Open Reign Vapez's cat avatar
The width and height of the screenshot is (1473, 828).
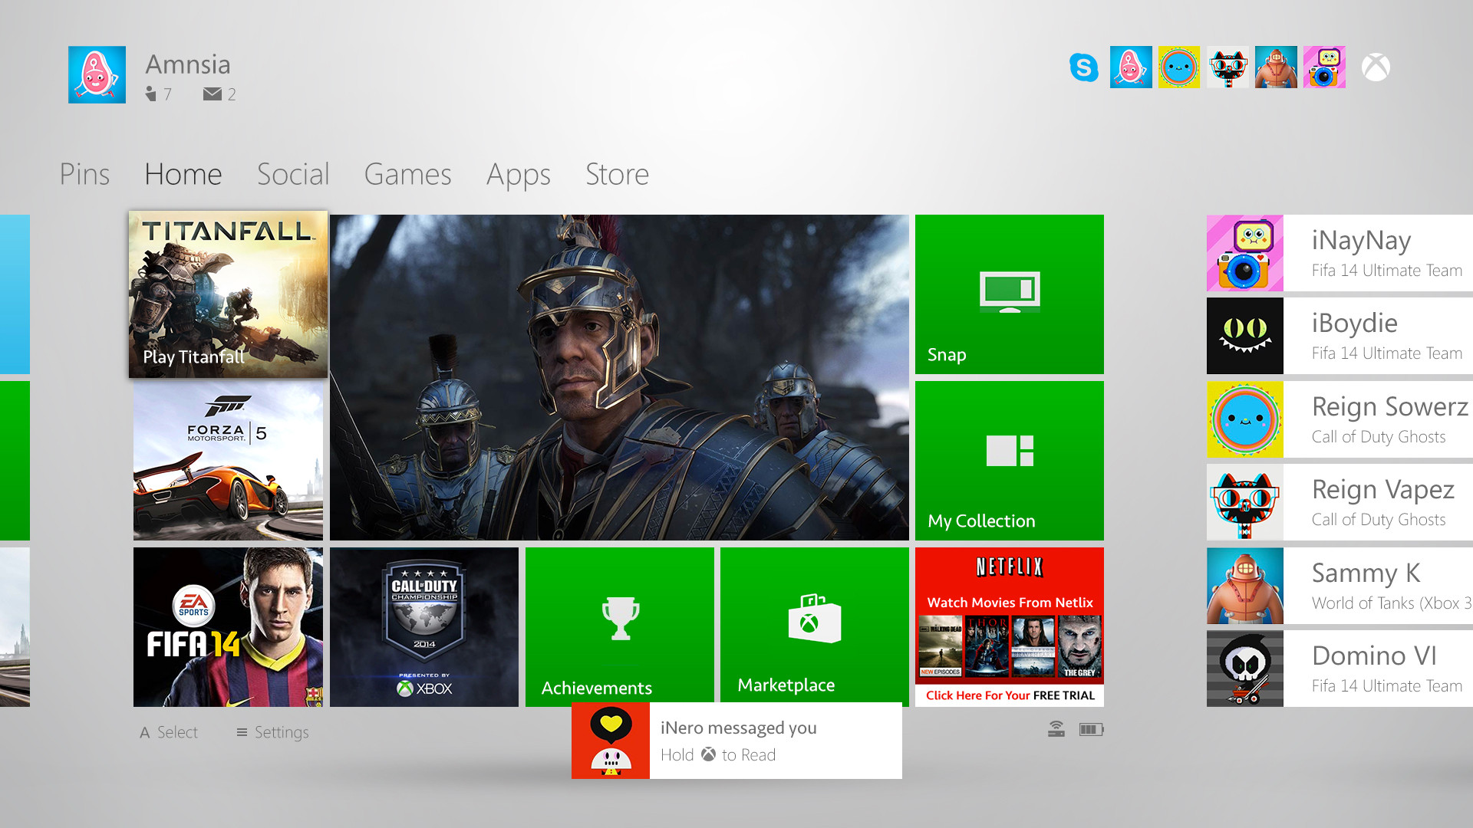[1245, 502]
